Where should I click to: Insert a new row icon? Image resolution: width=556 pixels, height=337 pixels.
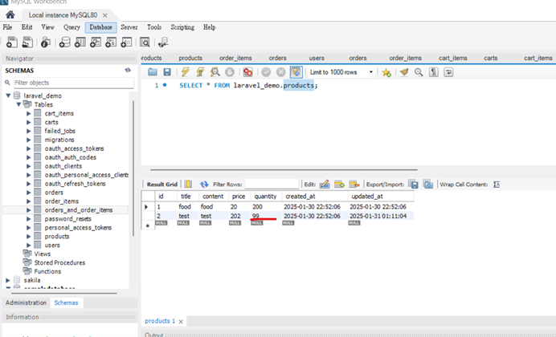(339, 184)
